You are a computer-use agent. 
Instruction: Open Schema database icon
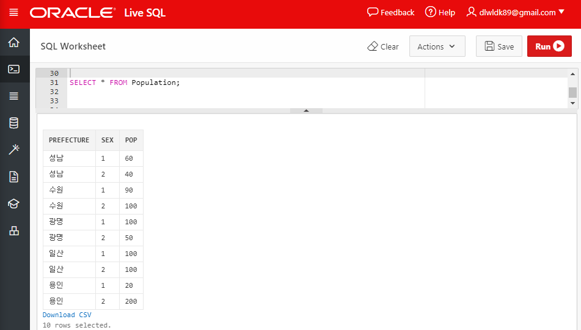click(13, 123)
